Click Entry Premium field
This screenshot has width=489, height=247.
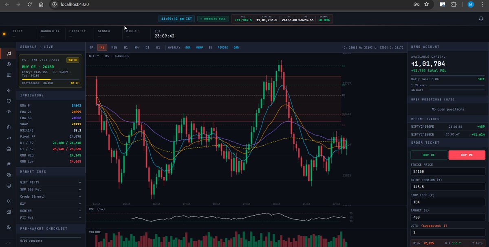448,187
